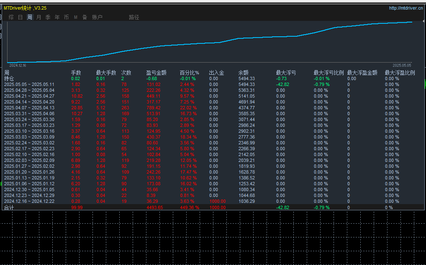The image size is (426, 265).
Task: Switch to the 日 daily tab
Action: tap(21, 17)
